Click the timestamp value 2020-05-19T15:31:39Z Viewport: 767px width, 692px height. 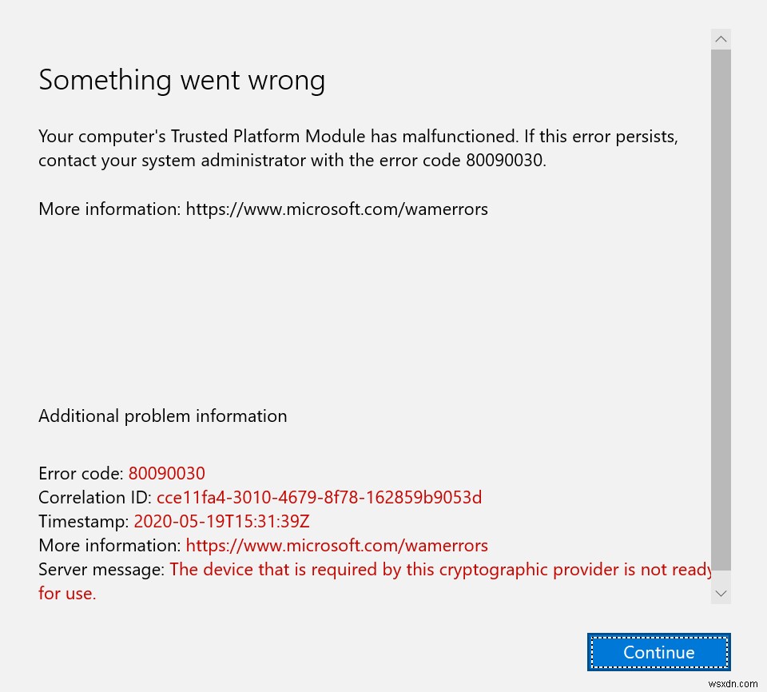point(221,522)
